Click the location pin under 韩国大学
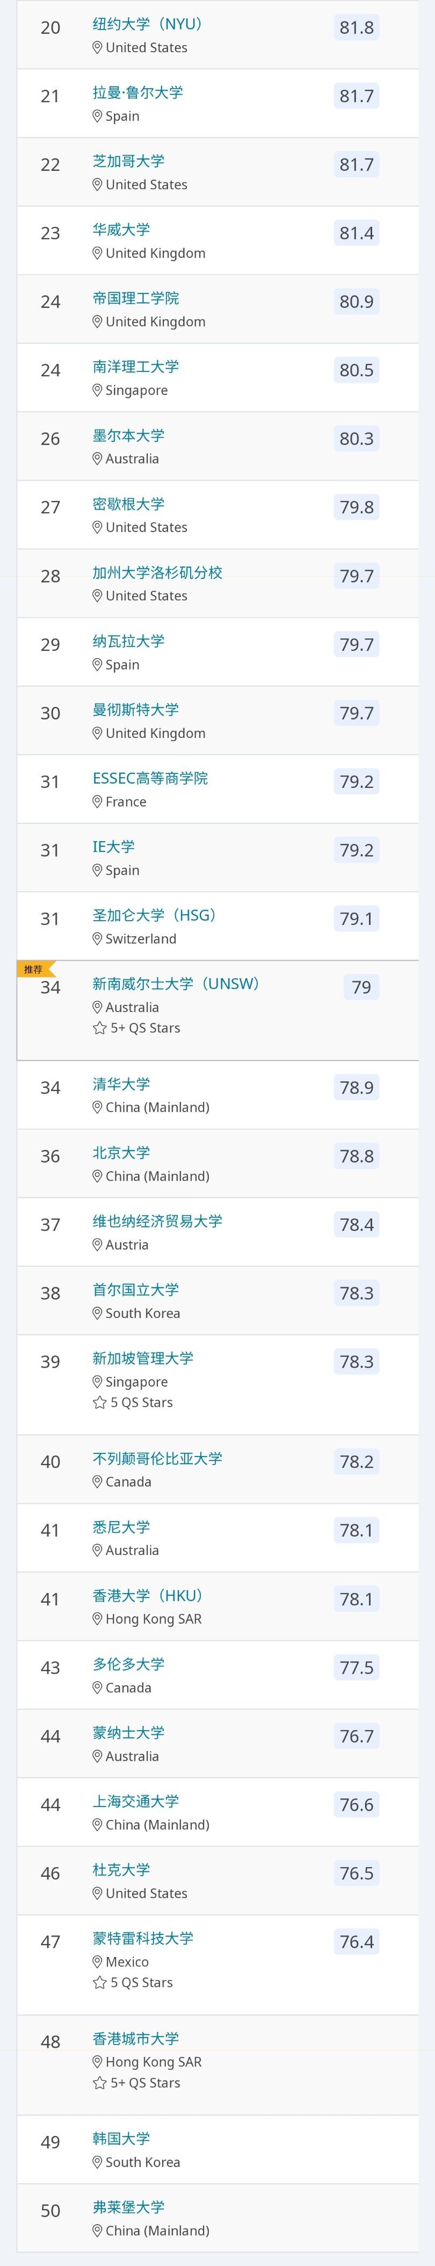 click(x=98, y=2161)
